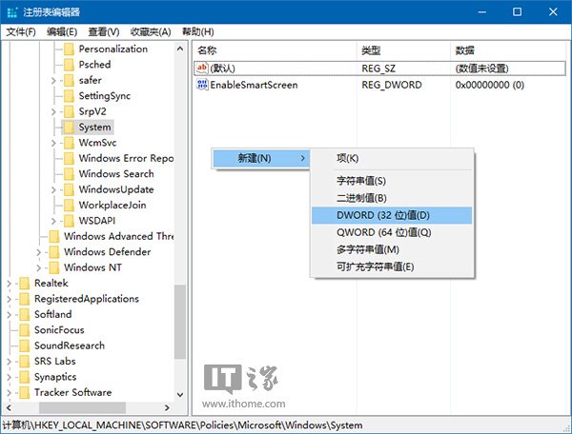Click the RegisteredApplications folder icon

pyautogui.click(x=25, y=299)
